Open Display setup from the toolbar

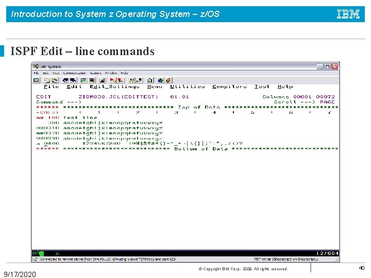(83, 80)
